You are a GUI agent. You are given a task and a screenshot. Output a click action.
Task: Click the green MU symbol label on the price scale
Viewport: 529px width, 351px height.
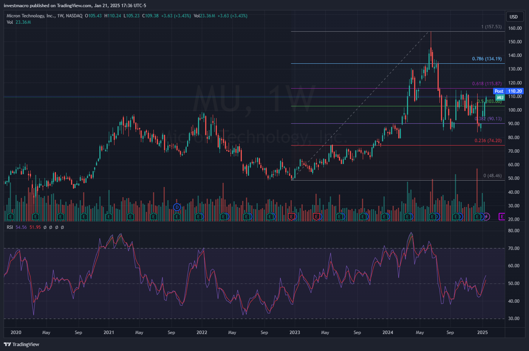pyautogui.click(x=500, y=97)
